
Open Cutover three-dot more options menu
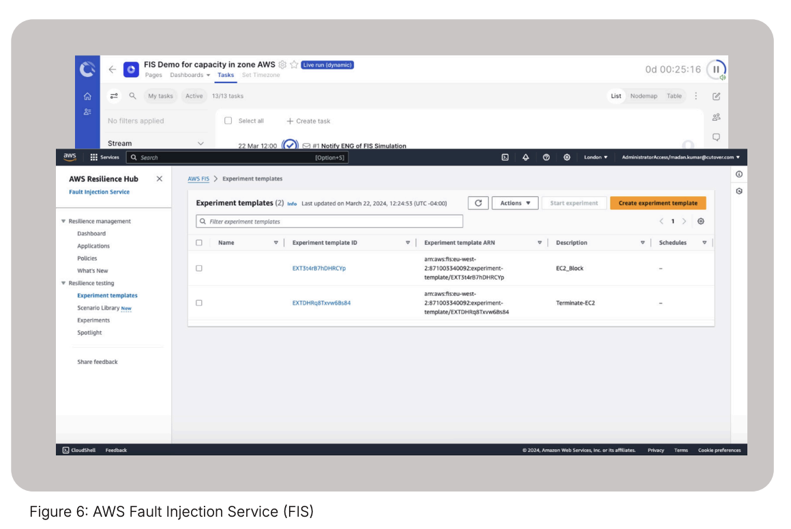click(x=696, y=96)
